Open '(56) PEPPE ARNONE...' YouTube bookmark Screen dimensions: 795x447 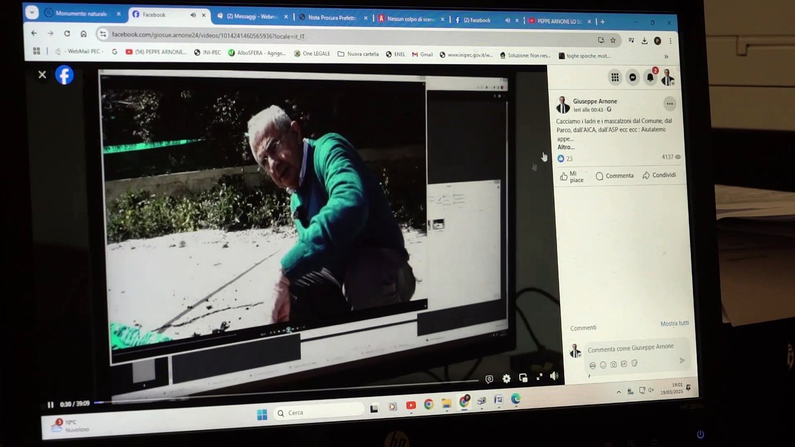pyautogui.click(x=156, y=52)
